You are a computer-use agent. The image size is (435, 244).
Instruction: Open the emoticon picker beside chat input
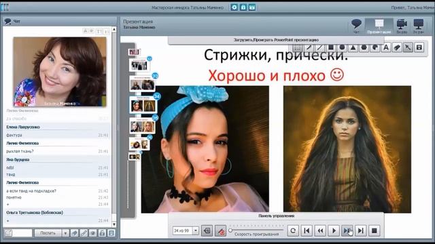(x=8, y=233)
